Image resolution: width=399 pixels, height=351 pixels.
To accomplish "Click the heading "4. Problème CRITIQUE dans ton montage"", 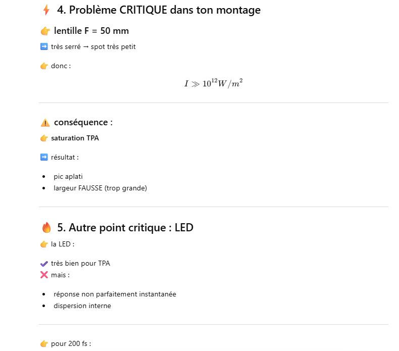I will point(159,10).
